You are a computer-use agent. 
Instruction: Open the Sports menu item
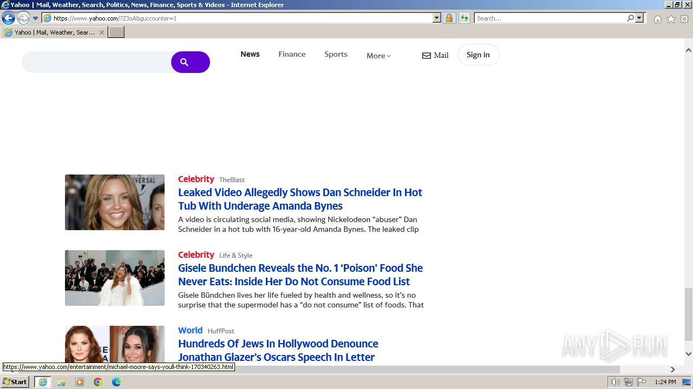click(336, 54)
